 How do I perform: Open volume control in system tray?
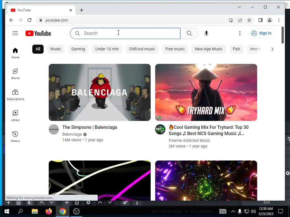tap(253, 211)
